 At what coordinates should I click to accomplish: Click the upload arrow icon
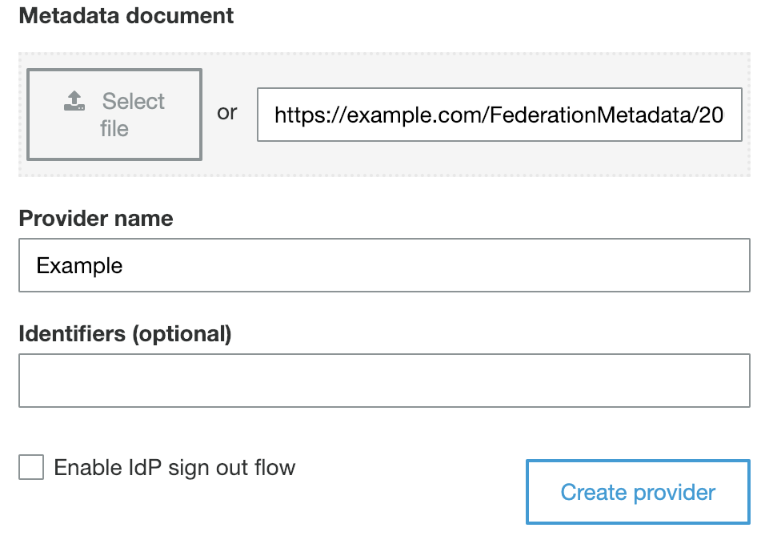(x=74, y=101)
